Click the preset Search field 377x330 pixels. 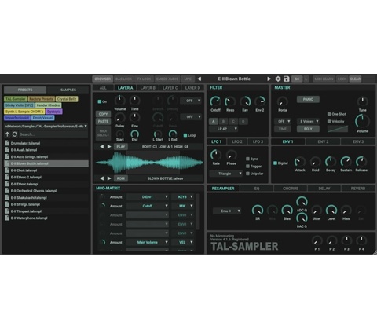(x=53, y=134)
